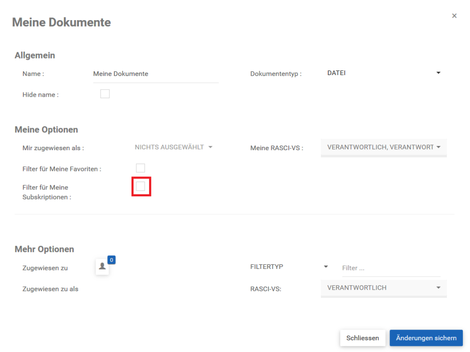Image resolution: width=470 pixels, height=352 pixels.
Task: Click the Meine Optionen heading
Action: (x=46, y=130)
